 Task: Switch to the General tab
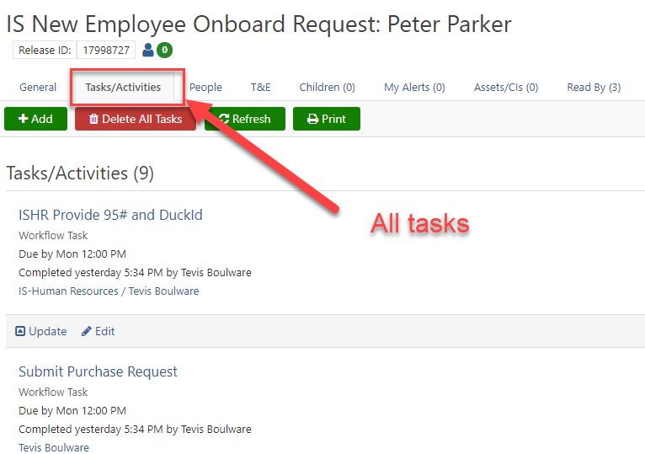tap(38, 88)
